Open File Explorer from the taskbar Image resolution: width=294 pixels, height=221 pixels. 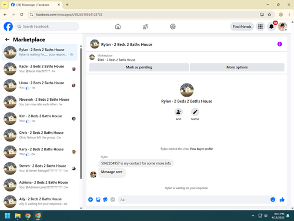click(x=18, y=216)
